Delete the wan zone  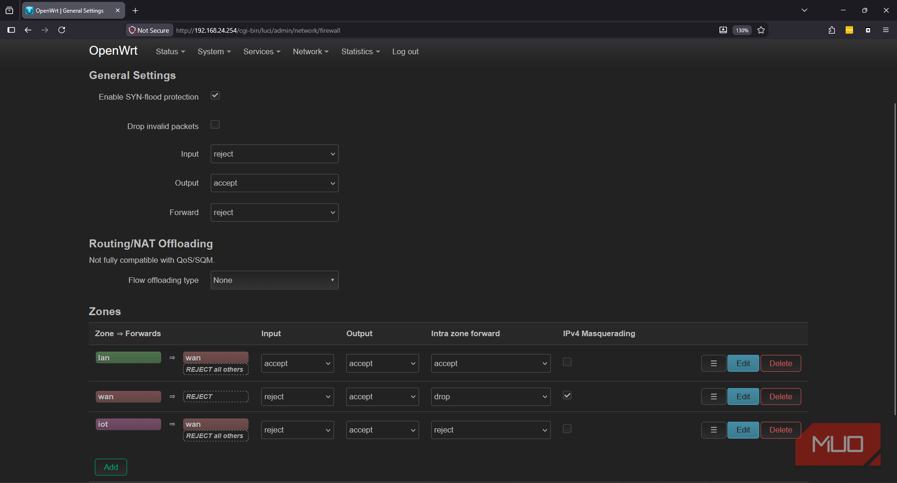click(x=781, y=396)
